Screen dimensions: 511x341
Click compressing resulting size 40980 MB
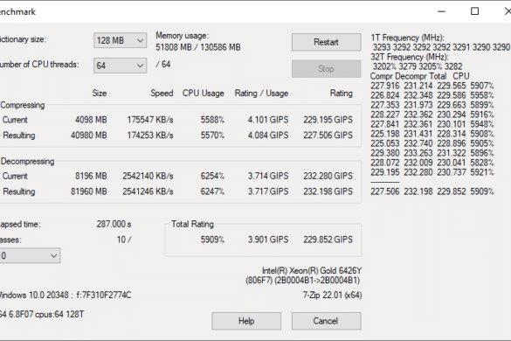(88, 136)
